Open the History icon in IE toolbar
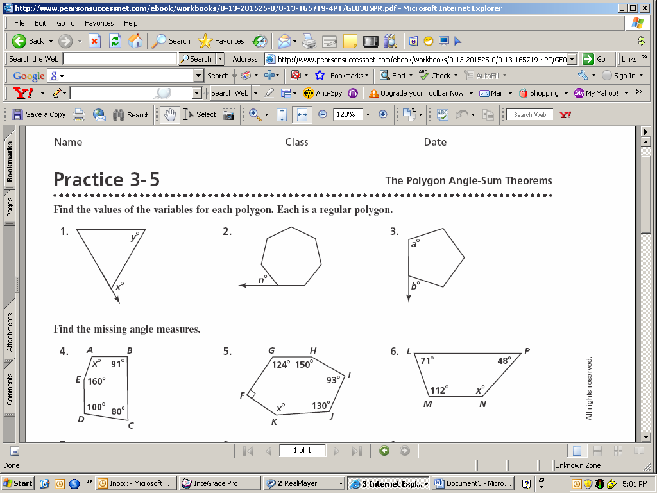657x493 pixels. (x=259, y=41)
